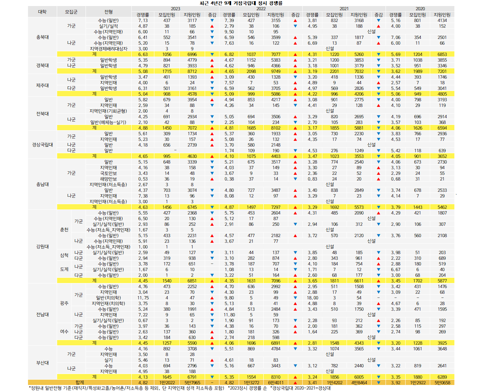Image resolution: width=482 pixels, height=391 pixels.
Task: Click blue down arrow in 충북대 2023 계 row
Action: pyautogui.click(x=212, y=54)
